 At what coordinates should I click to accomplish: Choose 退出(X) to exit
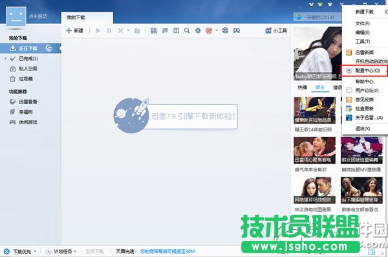click(x=365, y=129)
